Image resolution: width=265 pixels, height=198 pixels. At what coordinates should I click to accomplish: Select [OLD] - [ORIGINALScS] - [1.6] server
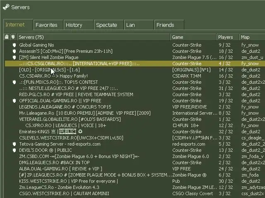(x=135, y=70)
